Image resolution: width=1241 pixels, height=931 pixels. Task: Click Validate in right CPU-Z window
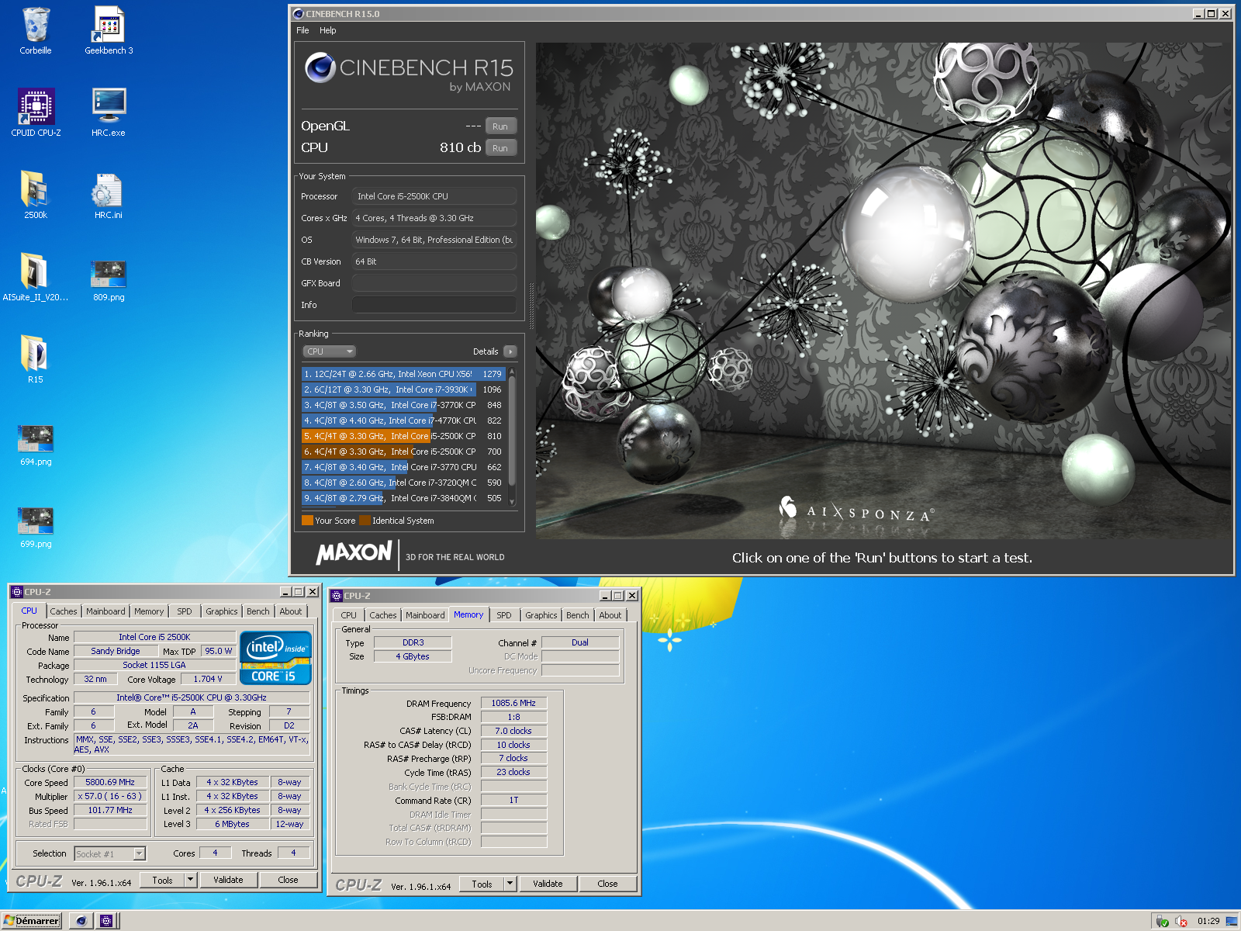point(548,884)
